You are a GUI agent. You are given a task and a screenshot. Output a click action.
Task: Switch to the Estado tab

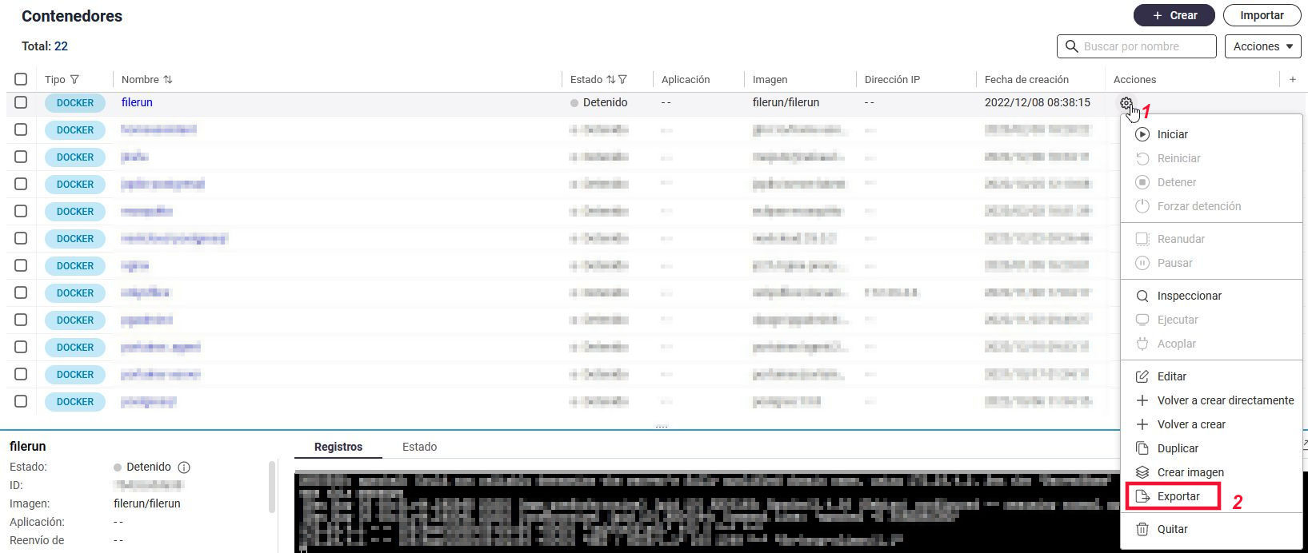(x=419, y=447)
